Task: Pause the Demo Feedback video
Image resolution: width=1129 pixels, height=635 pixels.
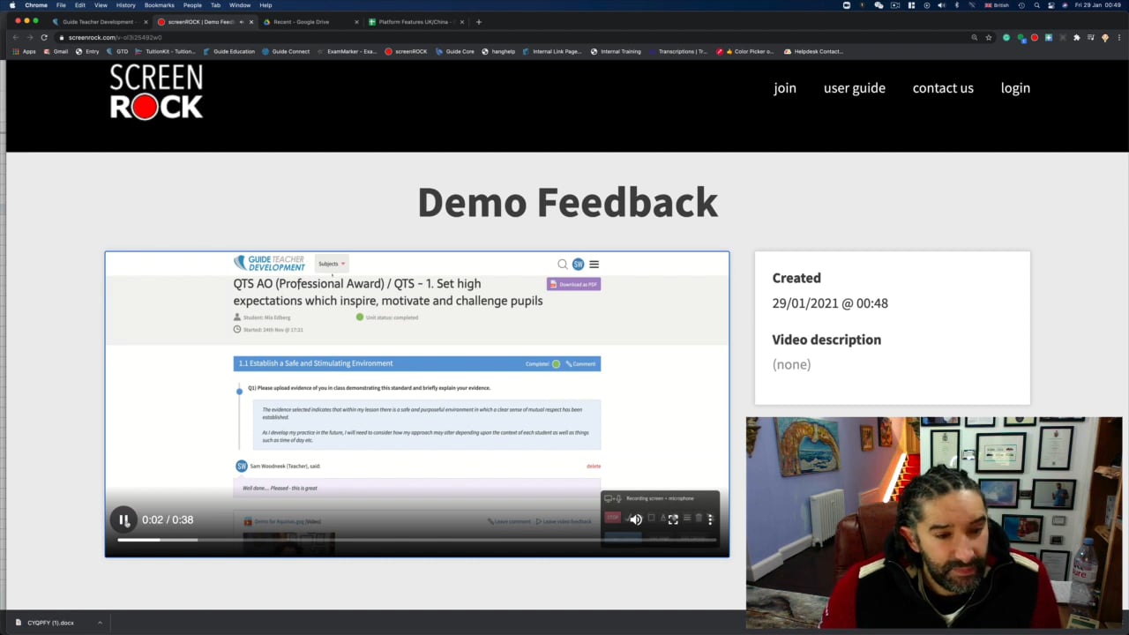Action: (124, 520)
